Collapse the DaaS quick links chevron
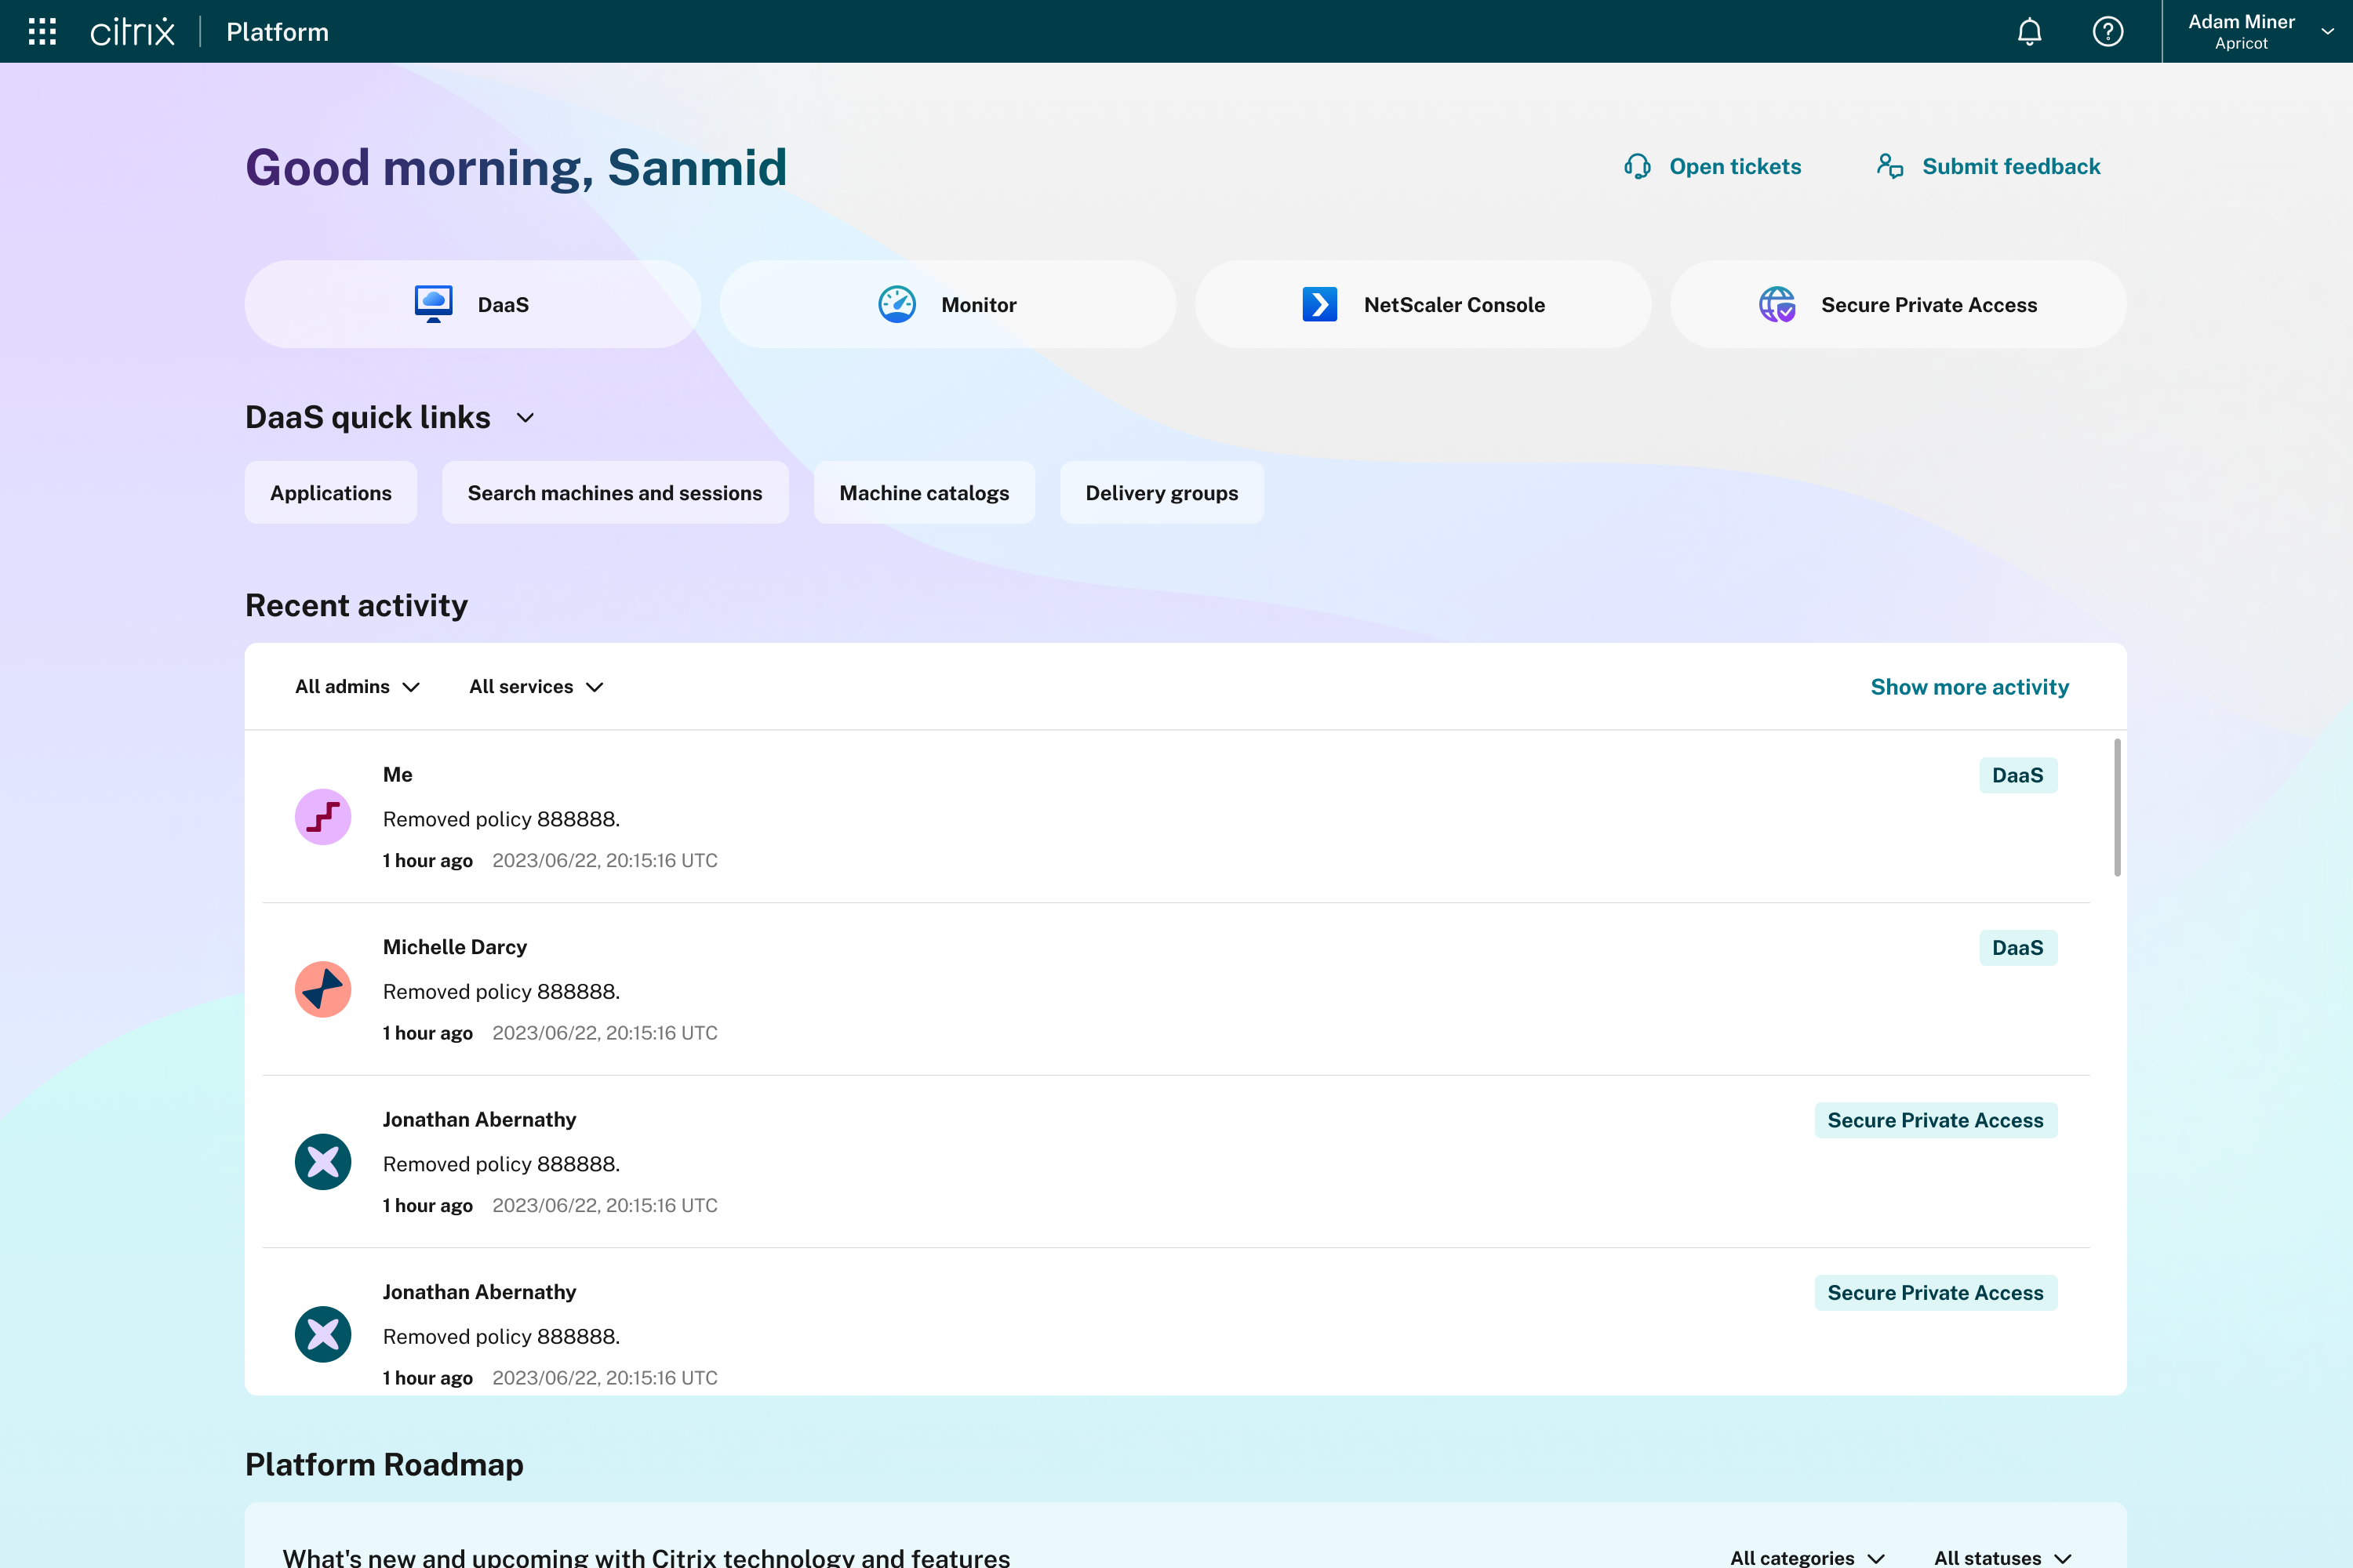The image size is (2353, 1568). point(526,418)
